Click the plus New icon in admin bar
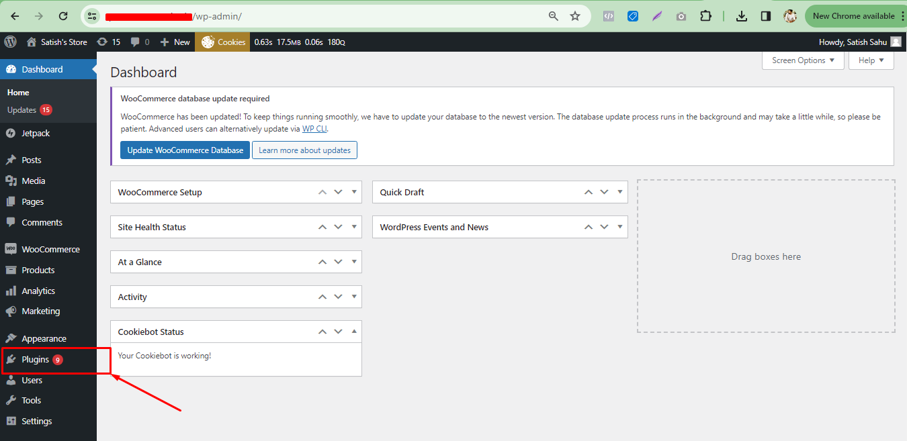 pos(165,42)
